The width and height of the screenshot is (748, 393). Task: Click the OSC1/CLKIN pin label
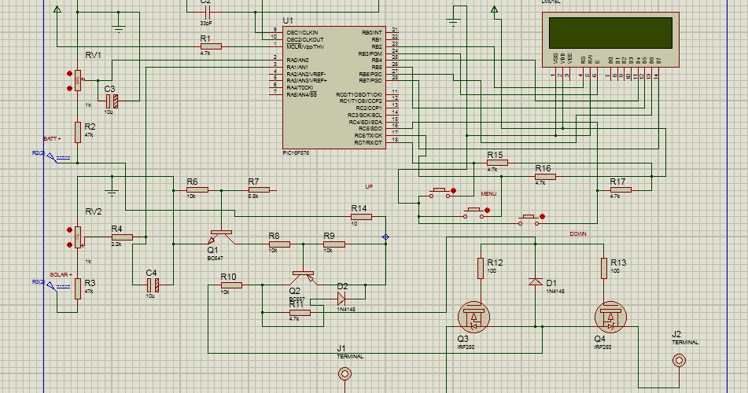302,32
